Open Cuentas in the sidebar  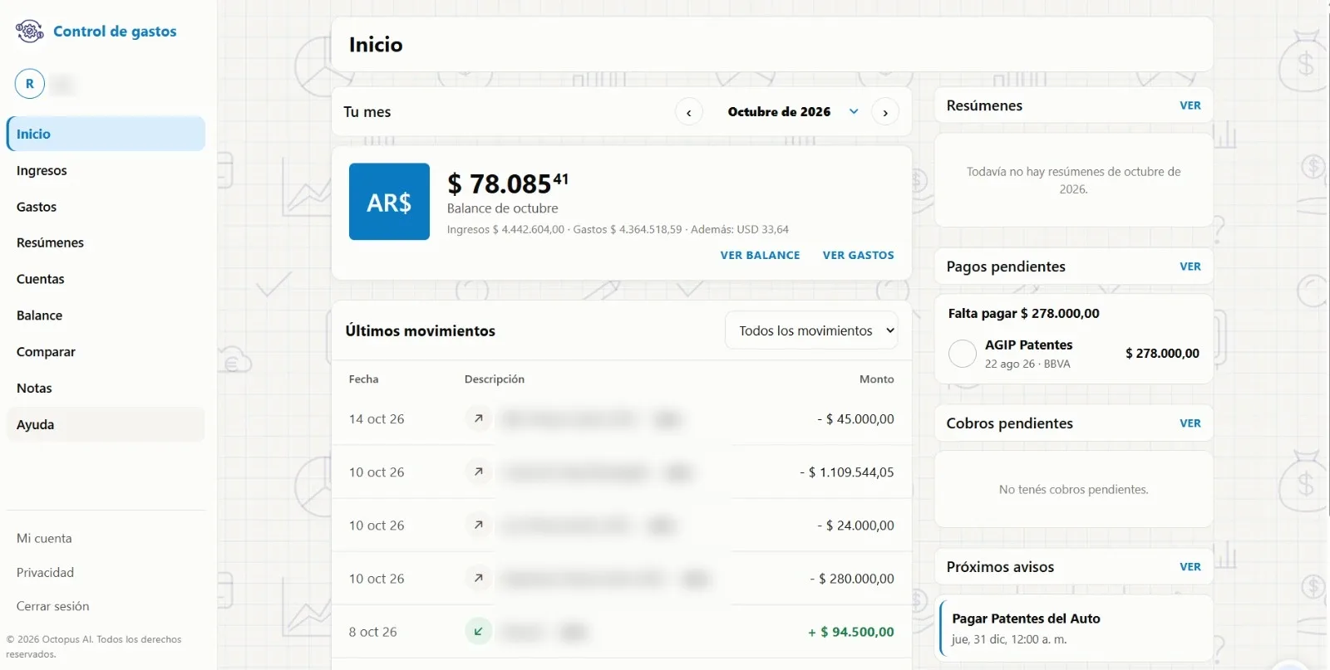106,279
